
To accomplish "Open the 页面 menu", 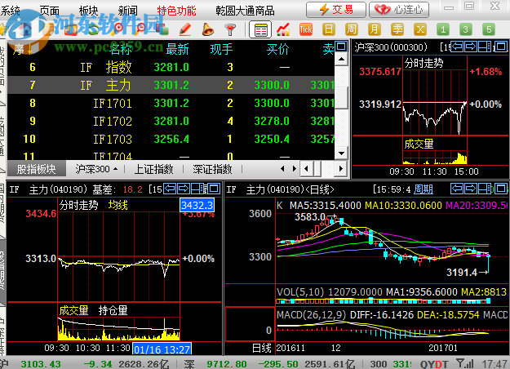I will coord(50,11).
